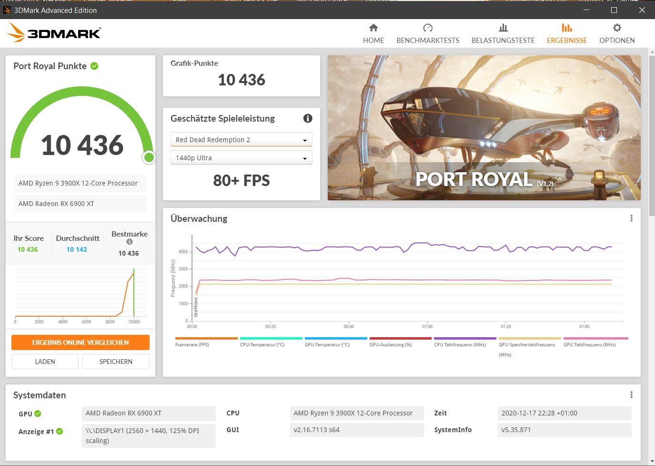
Task: Click AMD Ryzen 9 3900X processor field under score
Action: click(81, 183)
